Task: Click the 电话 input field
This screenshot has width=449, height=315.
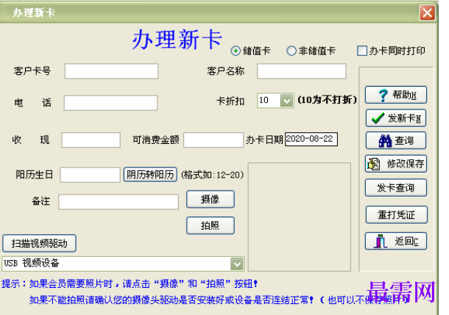Action: click(x=110, y=103)
